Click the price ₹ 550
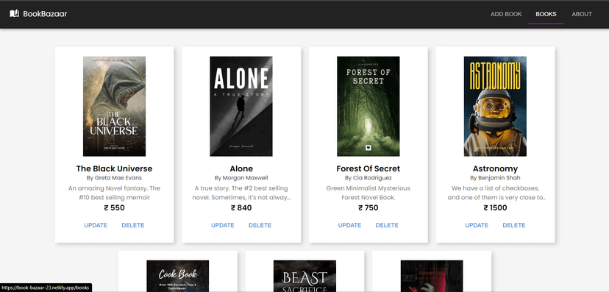 (x=114, y=207)
